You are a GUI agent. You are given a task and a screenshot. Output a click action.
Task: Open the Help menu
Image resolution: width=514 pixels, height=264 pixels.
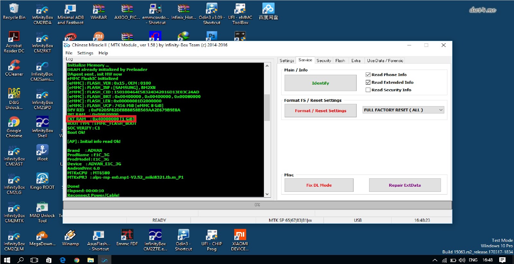pyautogui.click(x=103, y=53)
